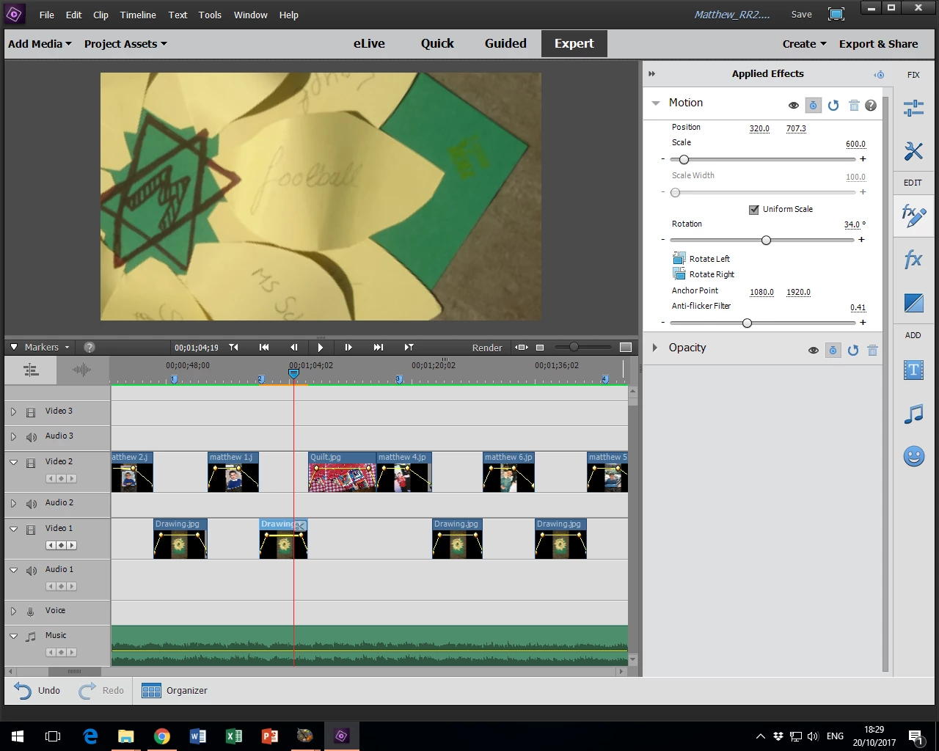
Task: Switch to the Guided tab
Action: click(505, 43)
